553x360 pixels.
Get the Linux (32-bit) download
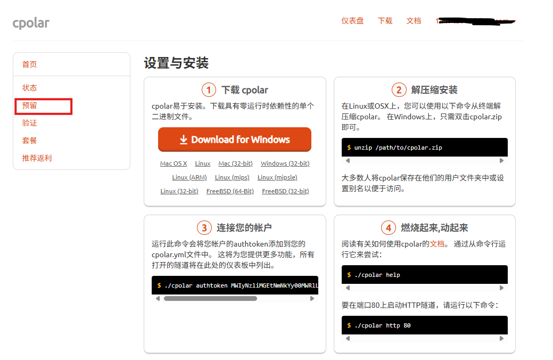point(179,191)
